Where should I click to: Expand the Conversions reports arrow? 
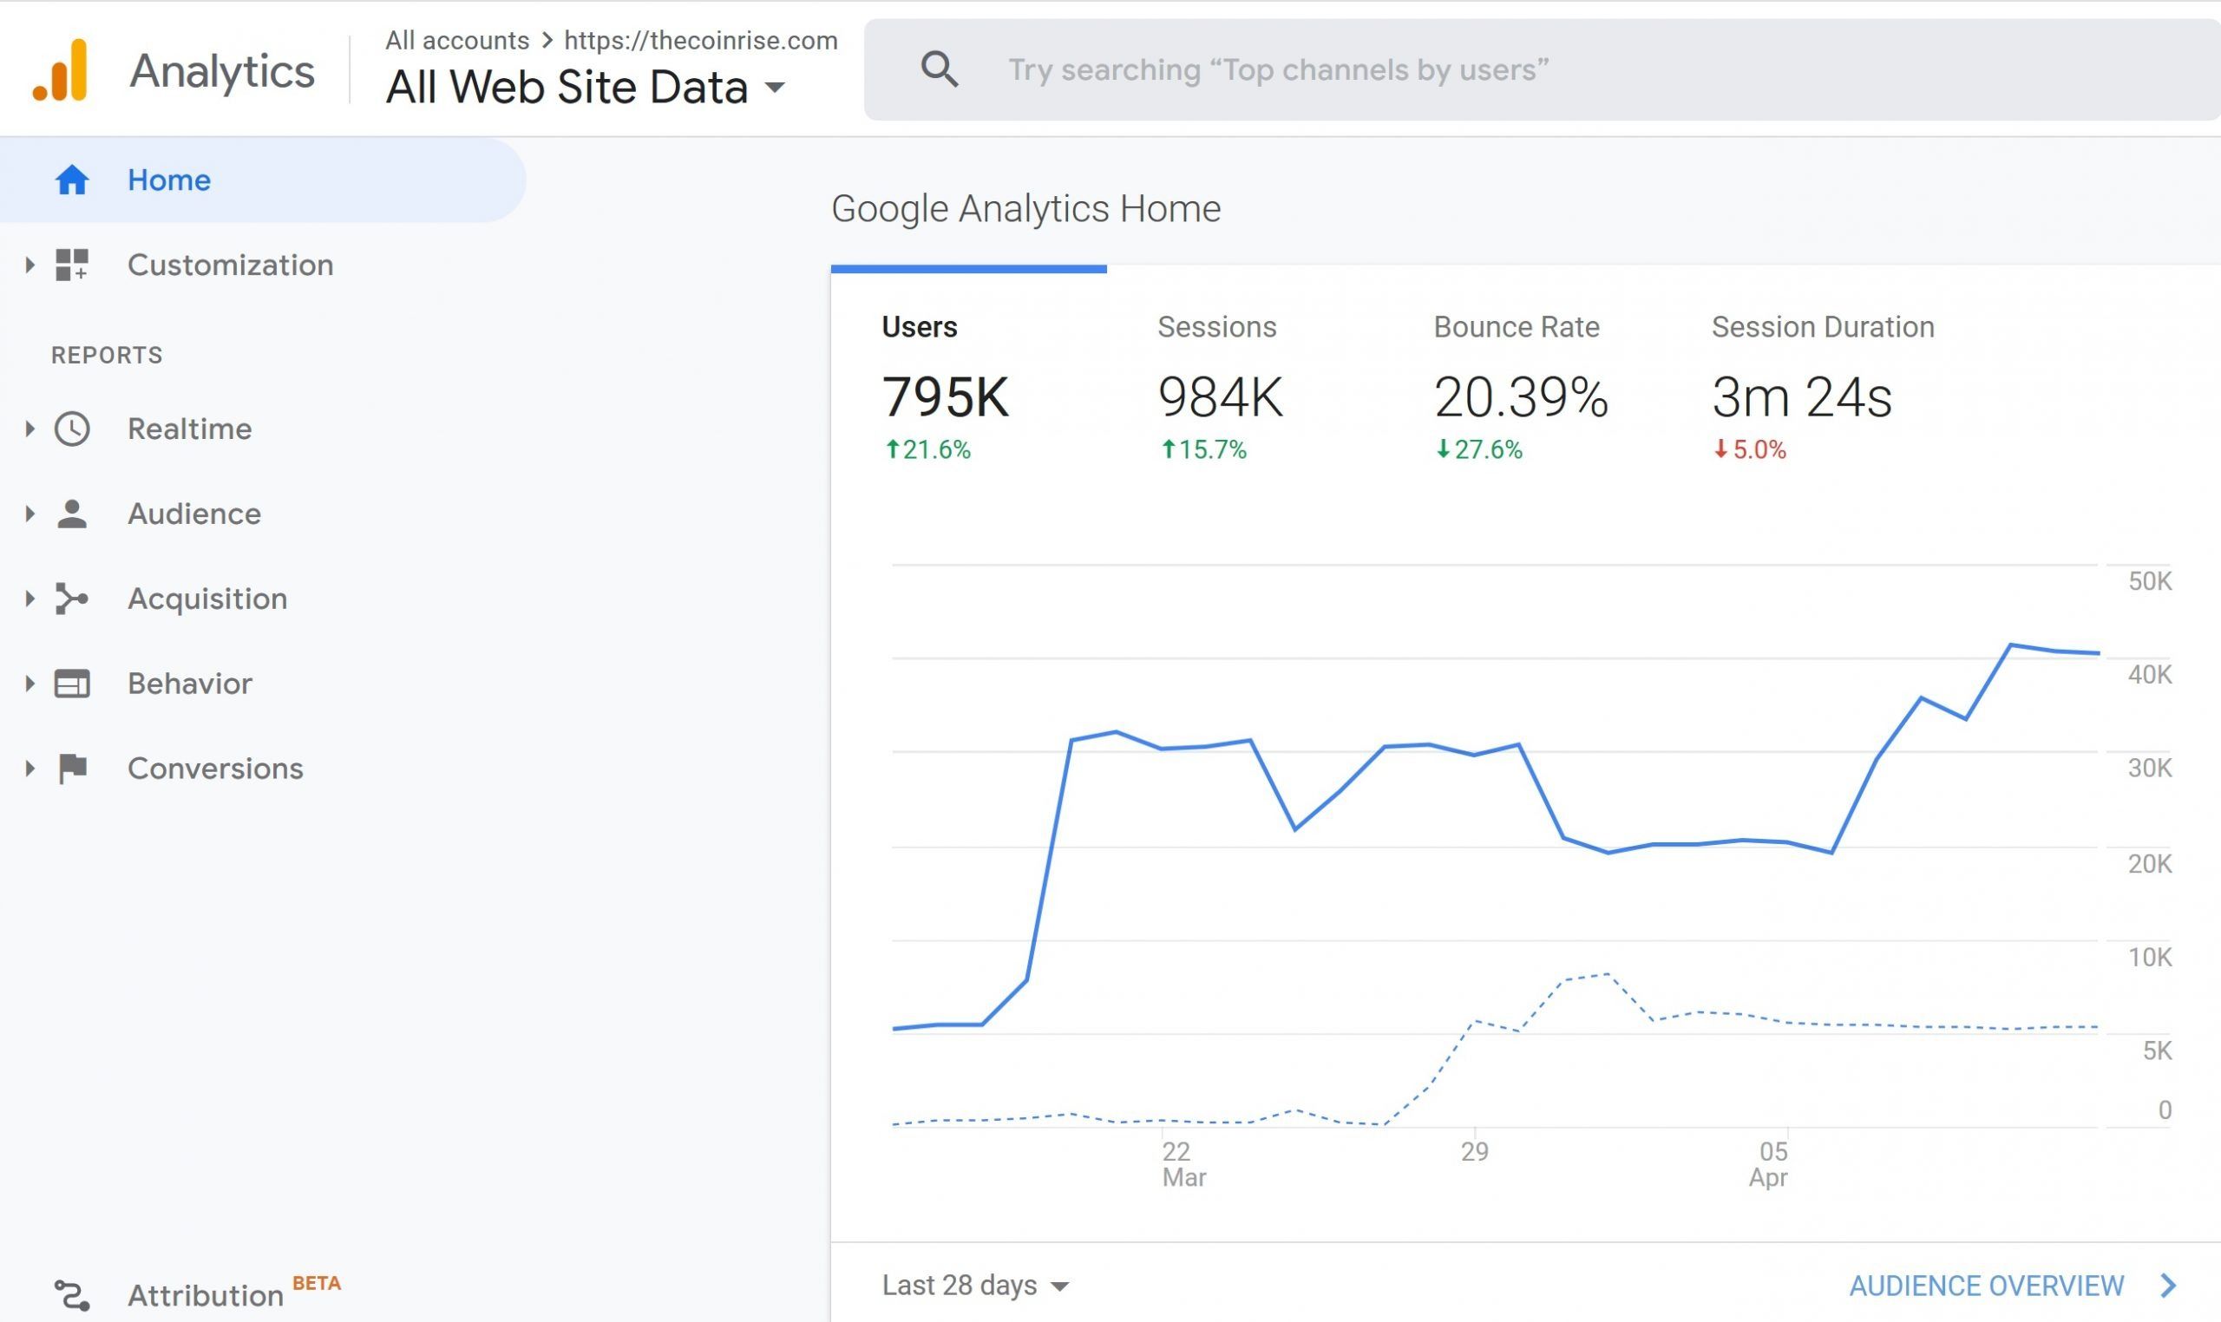click(29, 768)
